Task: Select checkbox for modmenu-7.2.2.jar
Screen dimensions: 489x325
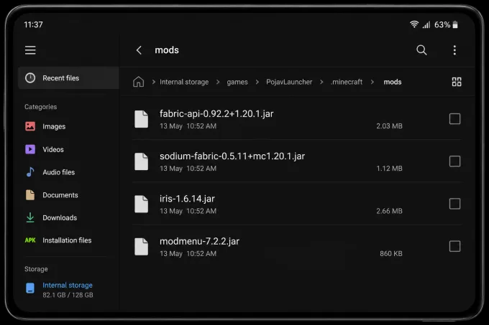Action: tap(454, 246)
